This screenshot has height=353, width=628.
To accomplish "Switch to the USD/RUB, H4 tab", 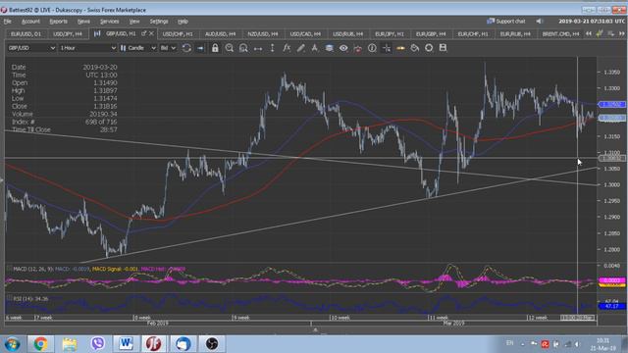I will point(347,34).
